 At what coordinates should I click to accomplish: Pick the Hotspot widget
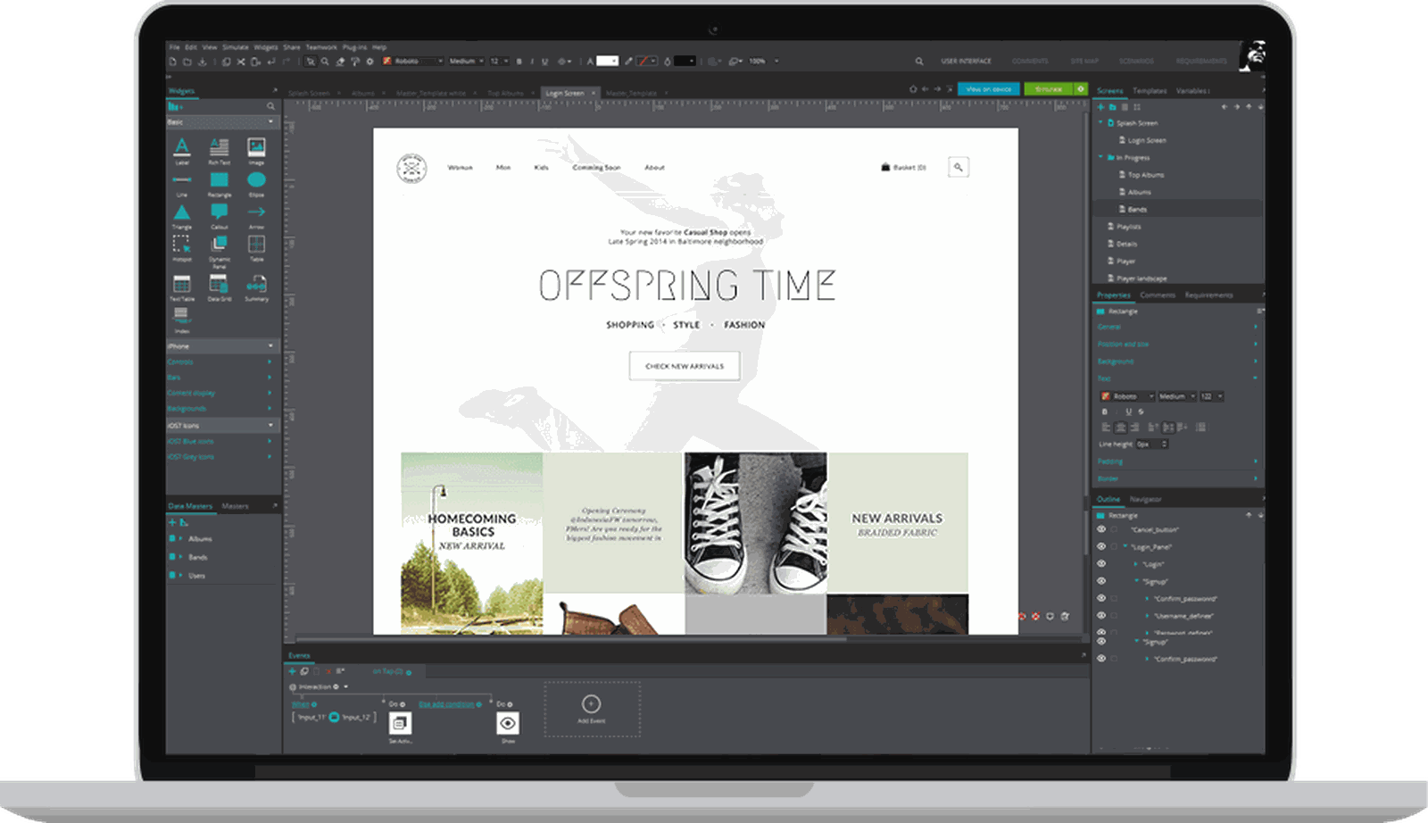(x=182, y=248)
